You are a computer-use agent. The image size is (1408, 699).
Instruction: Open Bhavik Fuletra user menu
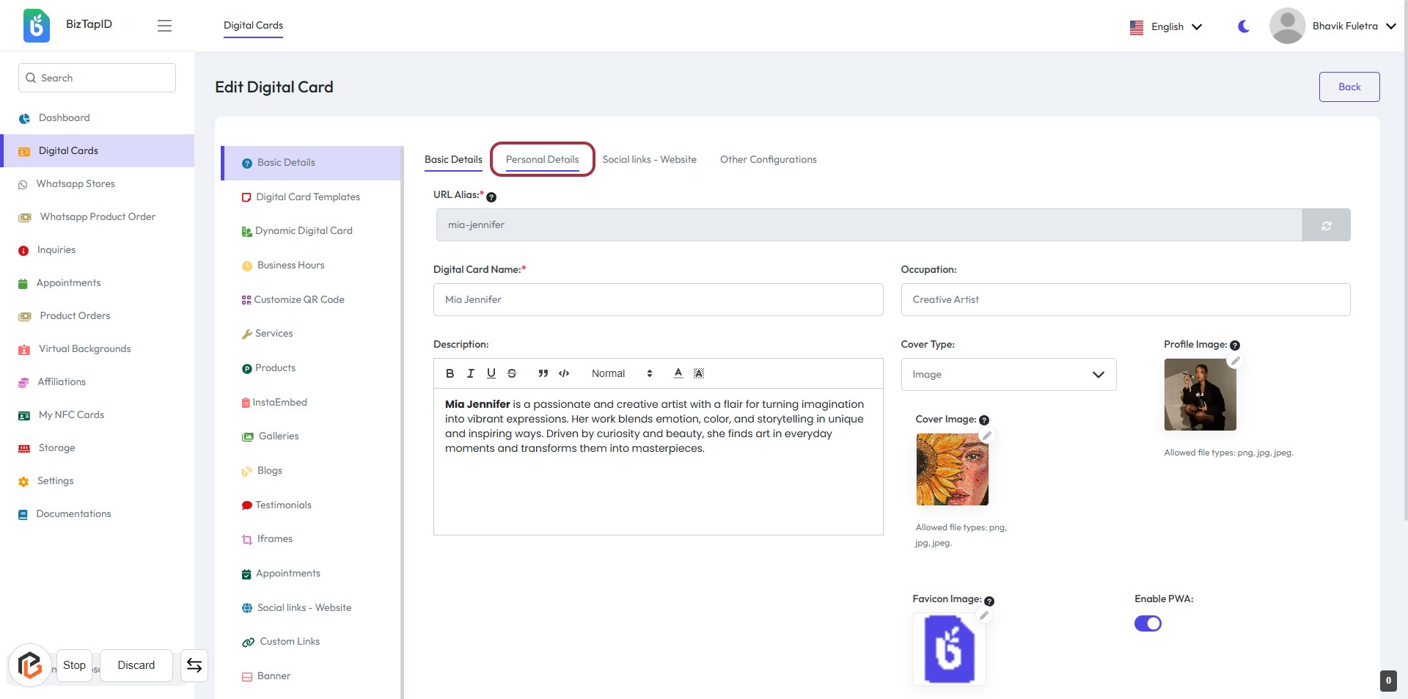1333,26
